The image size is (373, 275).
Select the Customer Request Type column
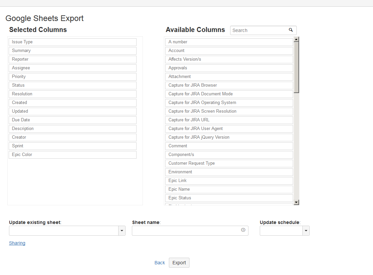pos(229,163)
